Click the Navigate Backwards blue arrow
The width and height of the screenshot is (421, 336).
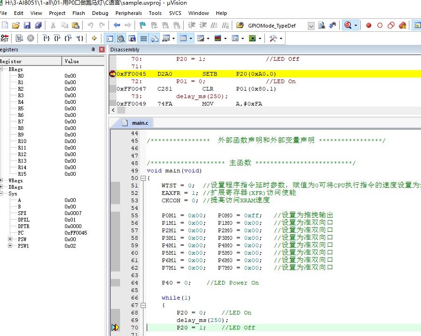117,25
